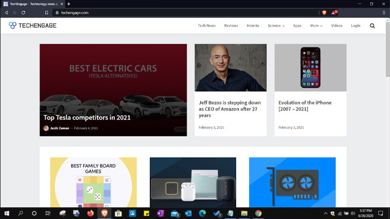This screenshot has height=219, width=390.
Task: Launch Firefox from the taskbar
Action: pyautogui.click(x=90, y=213)
